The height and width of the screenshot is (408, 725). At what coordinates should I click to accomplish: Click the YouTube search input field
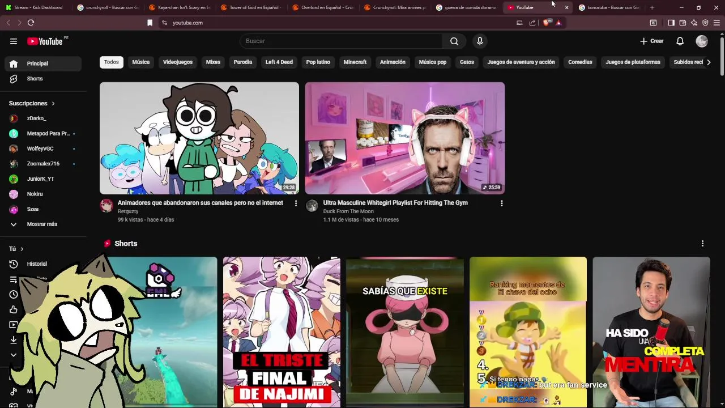(342, 41)
